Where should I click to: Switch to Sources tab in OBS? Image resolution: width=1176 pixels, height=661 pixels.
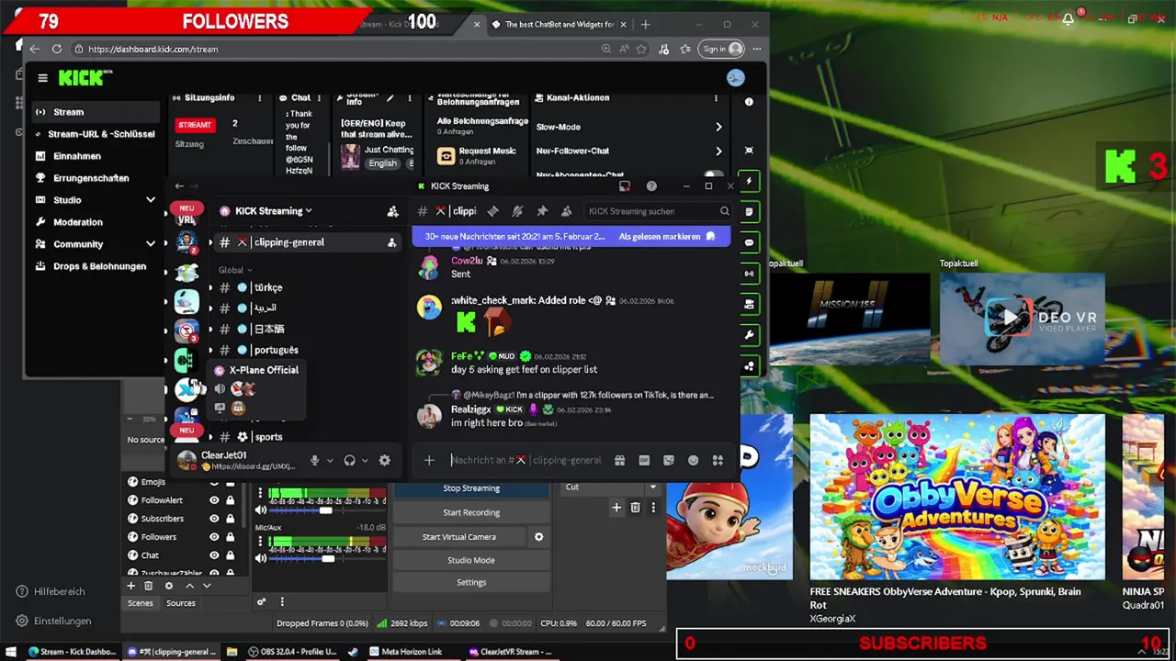point(180,603)
